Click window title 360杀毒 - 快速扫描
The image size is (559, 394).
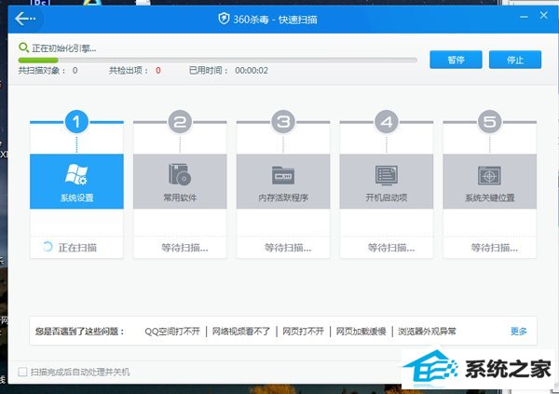275,19
